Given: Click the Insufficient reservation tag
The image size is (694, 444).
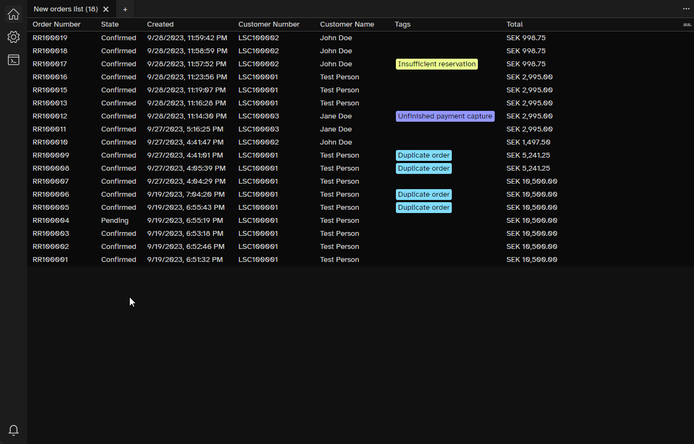Looking at the screenshot, I should tap(437, 64).
